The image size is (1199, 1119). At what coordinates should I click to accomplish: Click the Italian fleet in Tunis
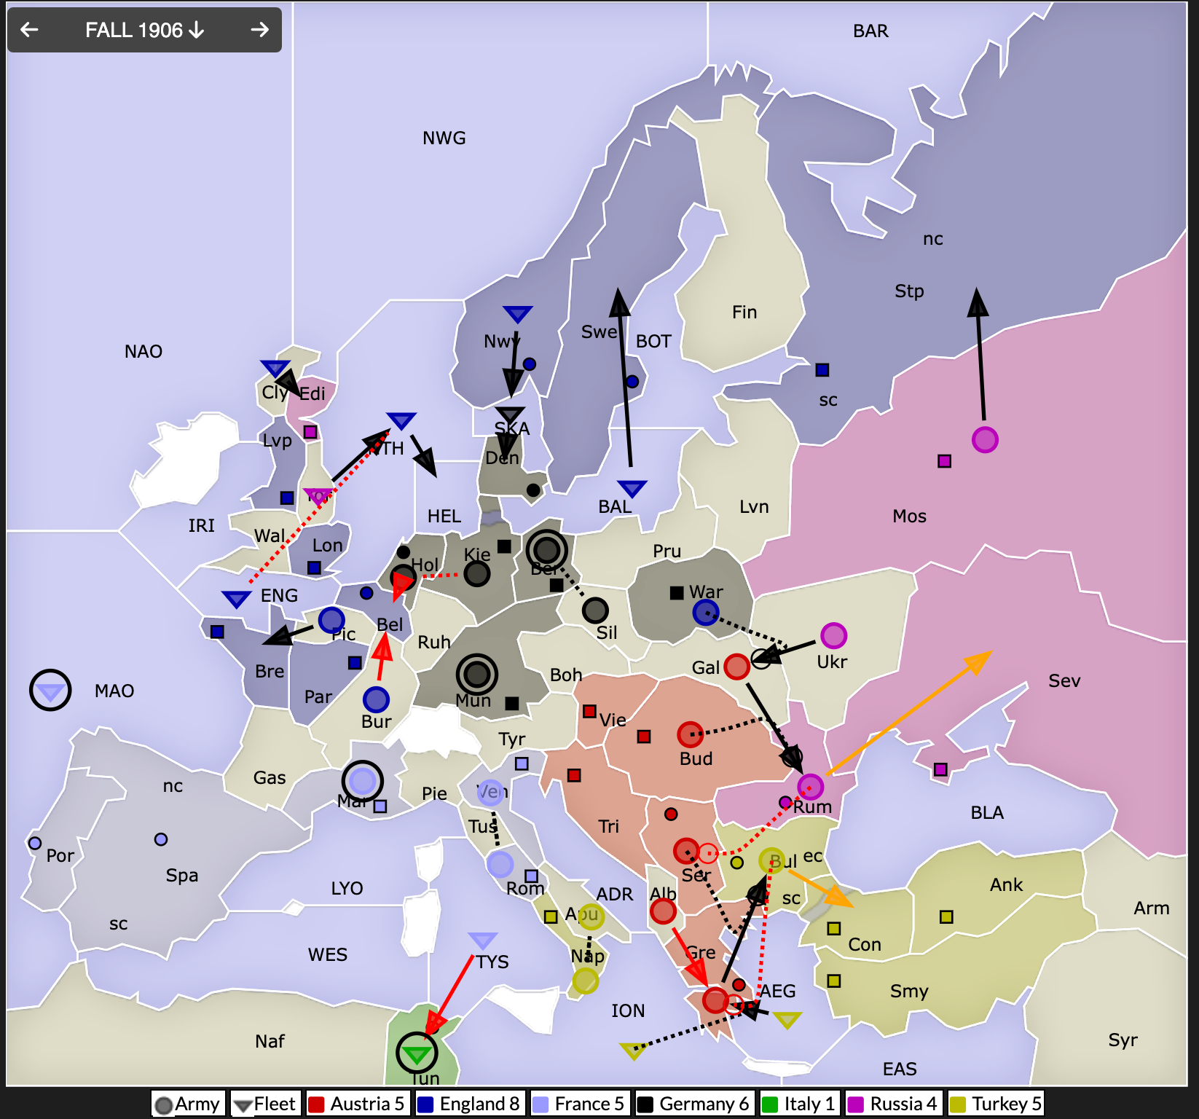[417, 1053]
